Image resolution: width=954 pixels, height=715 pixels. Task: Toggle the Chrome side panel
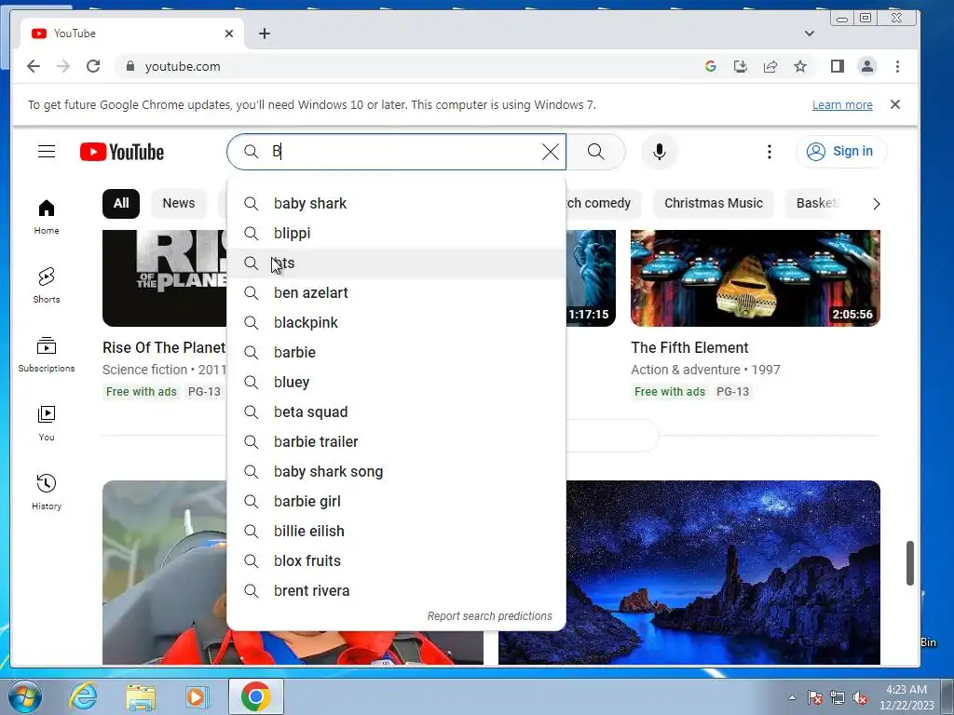click(838, 66)
